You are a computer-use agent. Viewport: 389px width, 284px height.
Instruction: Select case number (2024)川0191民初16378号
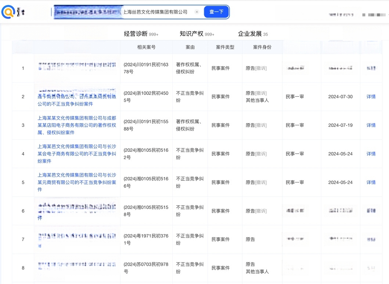(x=146, y=68)
